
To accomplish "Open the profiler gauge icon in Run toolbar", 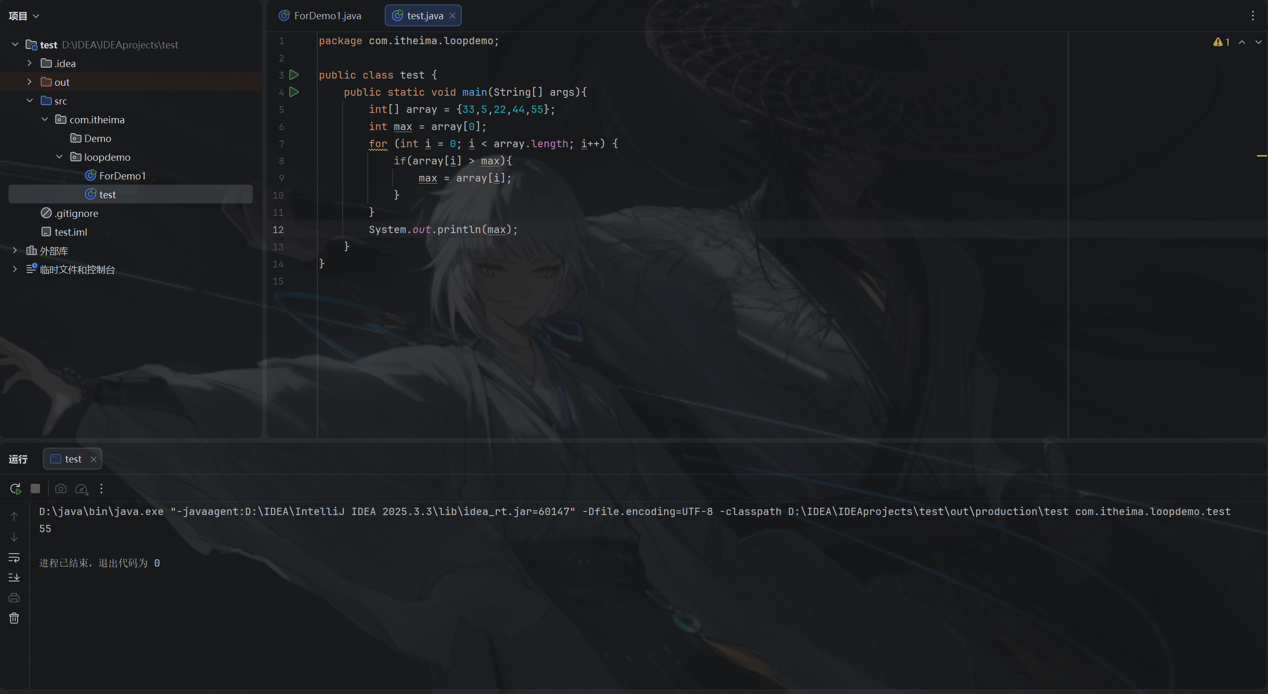I will click(x=82, y=489).
